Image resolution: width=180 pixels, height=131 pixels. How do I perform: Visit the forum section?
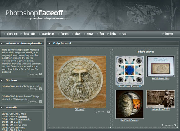coord(65,34)
